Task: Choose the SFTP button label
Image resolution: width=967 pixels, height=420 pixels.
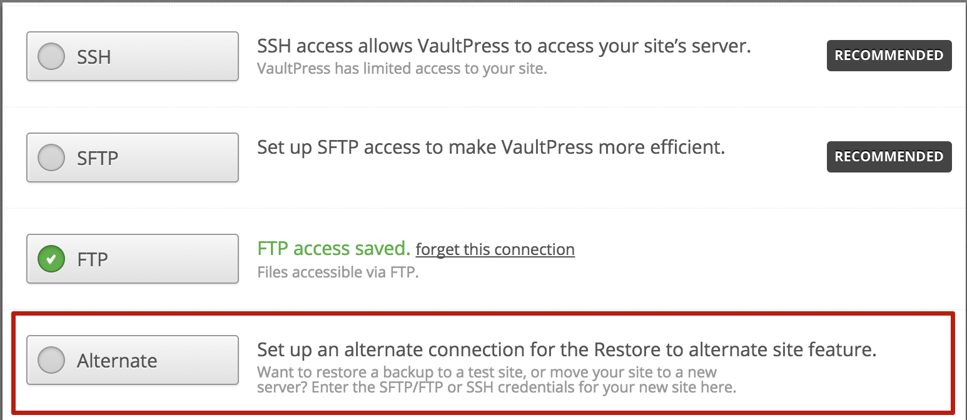Action: 98,158
